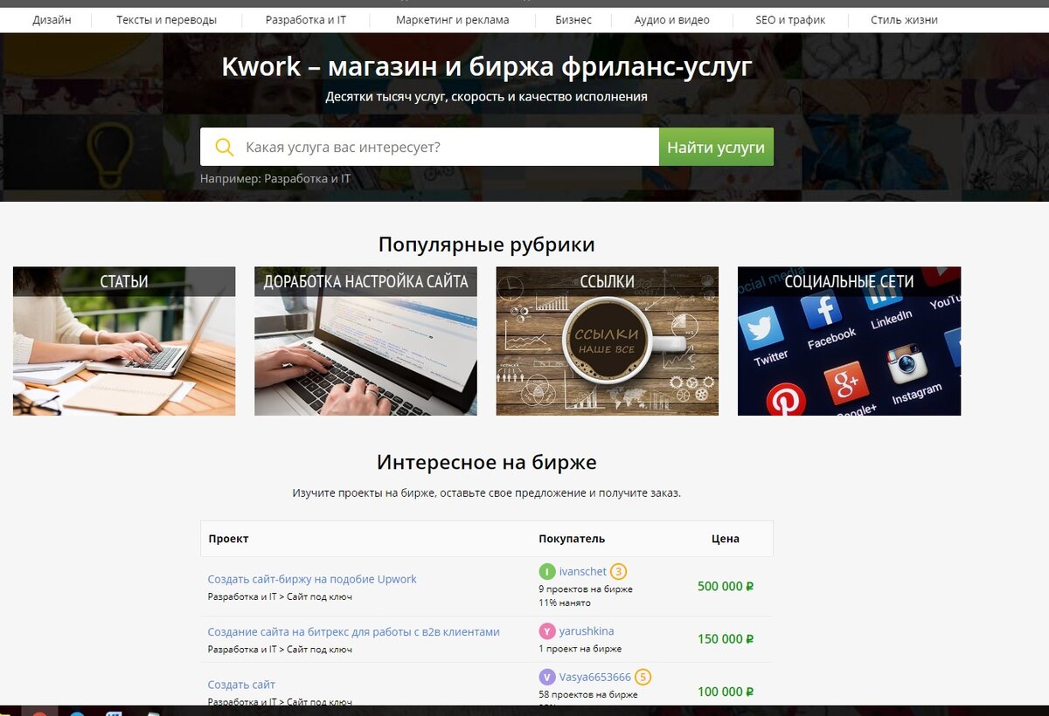This screenshot has width=1049, height=716.
Task: Open the ivanschet buyer profile link
Action: point(582,572)
